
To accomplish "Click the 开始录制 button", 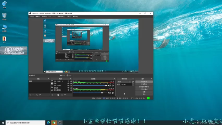I will 144,84.
